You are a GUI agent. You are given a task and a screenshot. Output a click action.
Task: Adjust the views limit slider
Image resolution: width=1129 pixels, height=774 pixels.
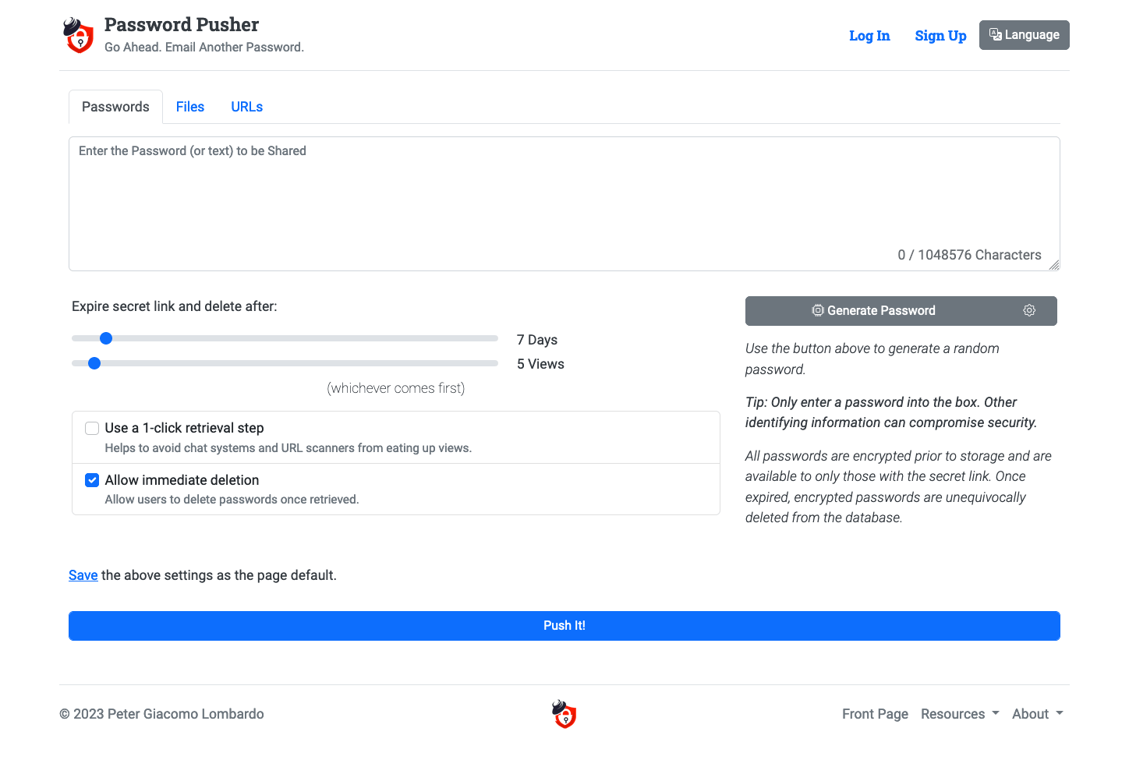pyautogui.click(x=94, y=363)
